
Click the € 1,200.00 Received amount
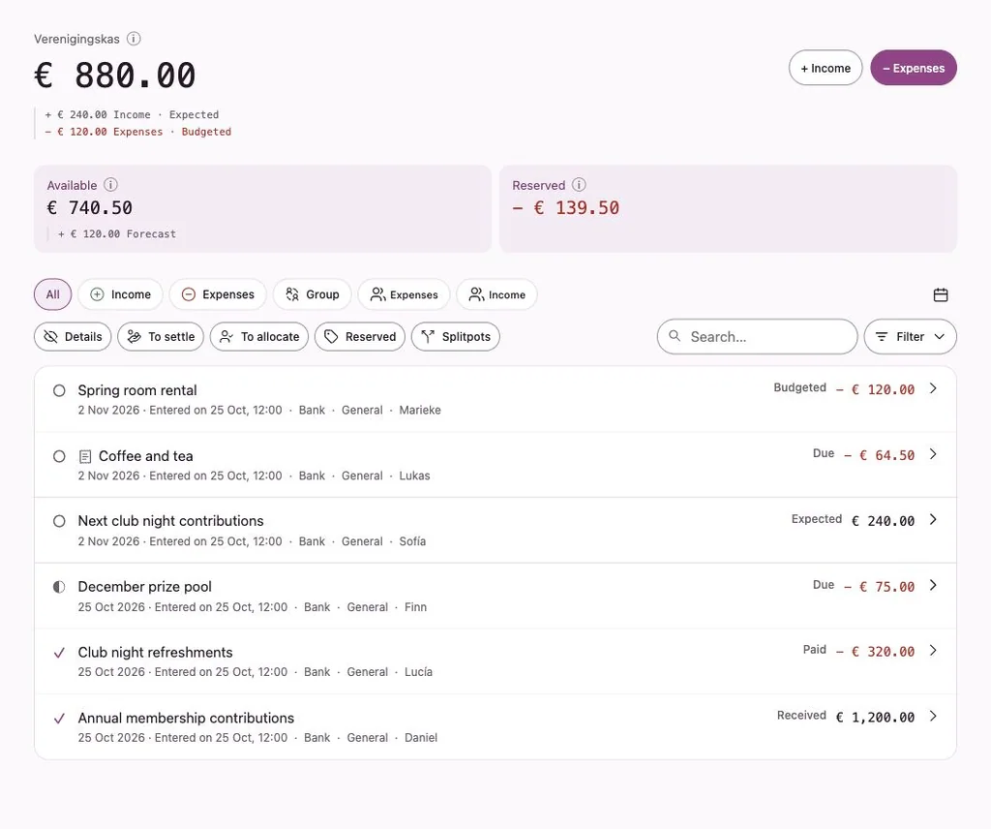tap(875, 717)
